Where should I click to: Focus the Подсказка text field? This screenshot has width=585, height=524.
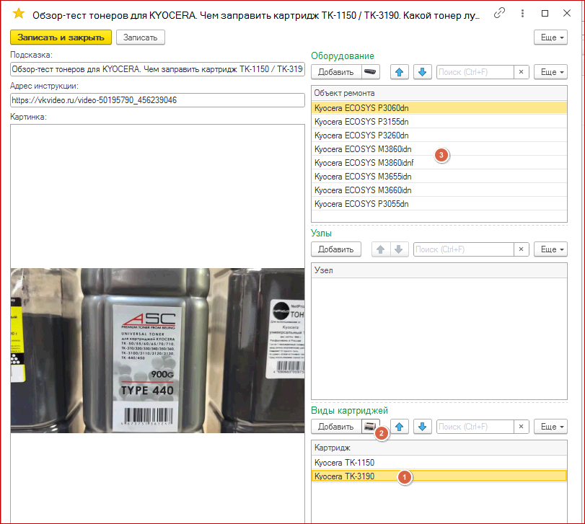pos(157,69)
